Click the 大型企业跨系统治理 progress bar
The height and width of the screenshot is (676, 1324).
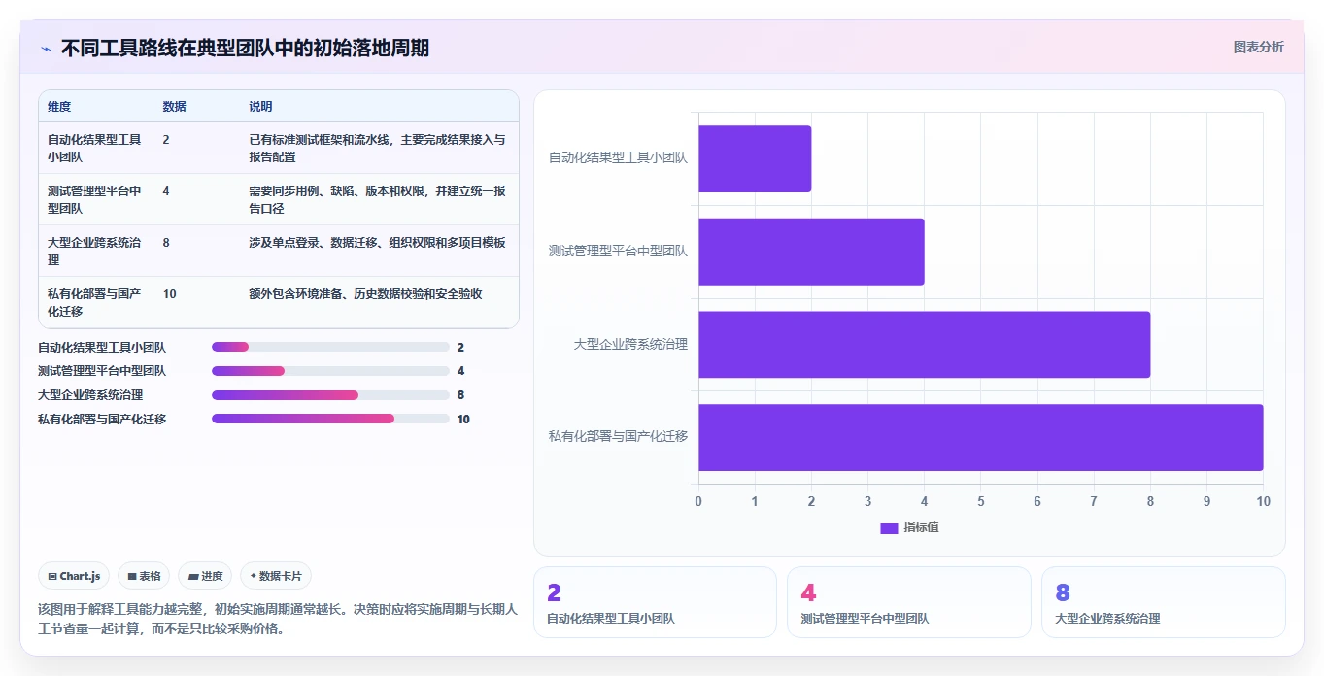tap(330, 395)
